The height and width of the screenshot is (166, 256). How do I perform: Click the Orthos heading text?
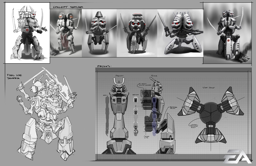[x=104, y=66]
